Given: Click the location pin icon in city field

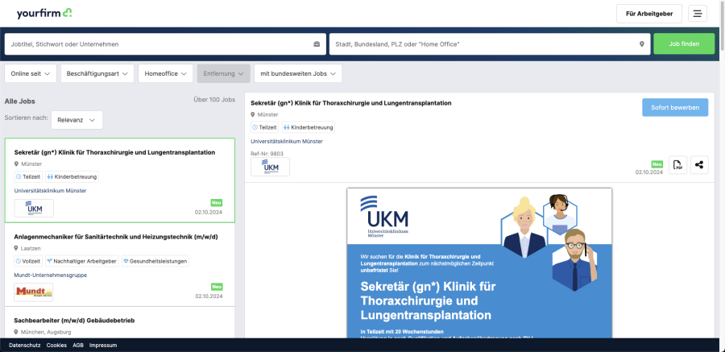Looking at the screenshot, I should 642,43.
